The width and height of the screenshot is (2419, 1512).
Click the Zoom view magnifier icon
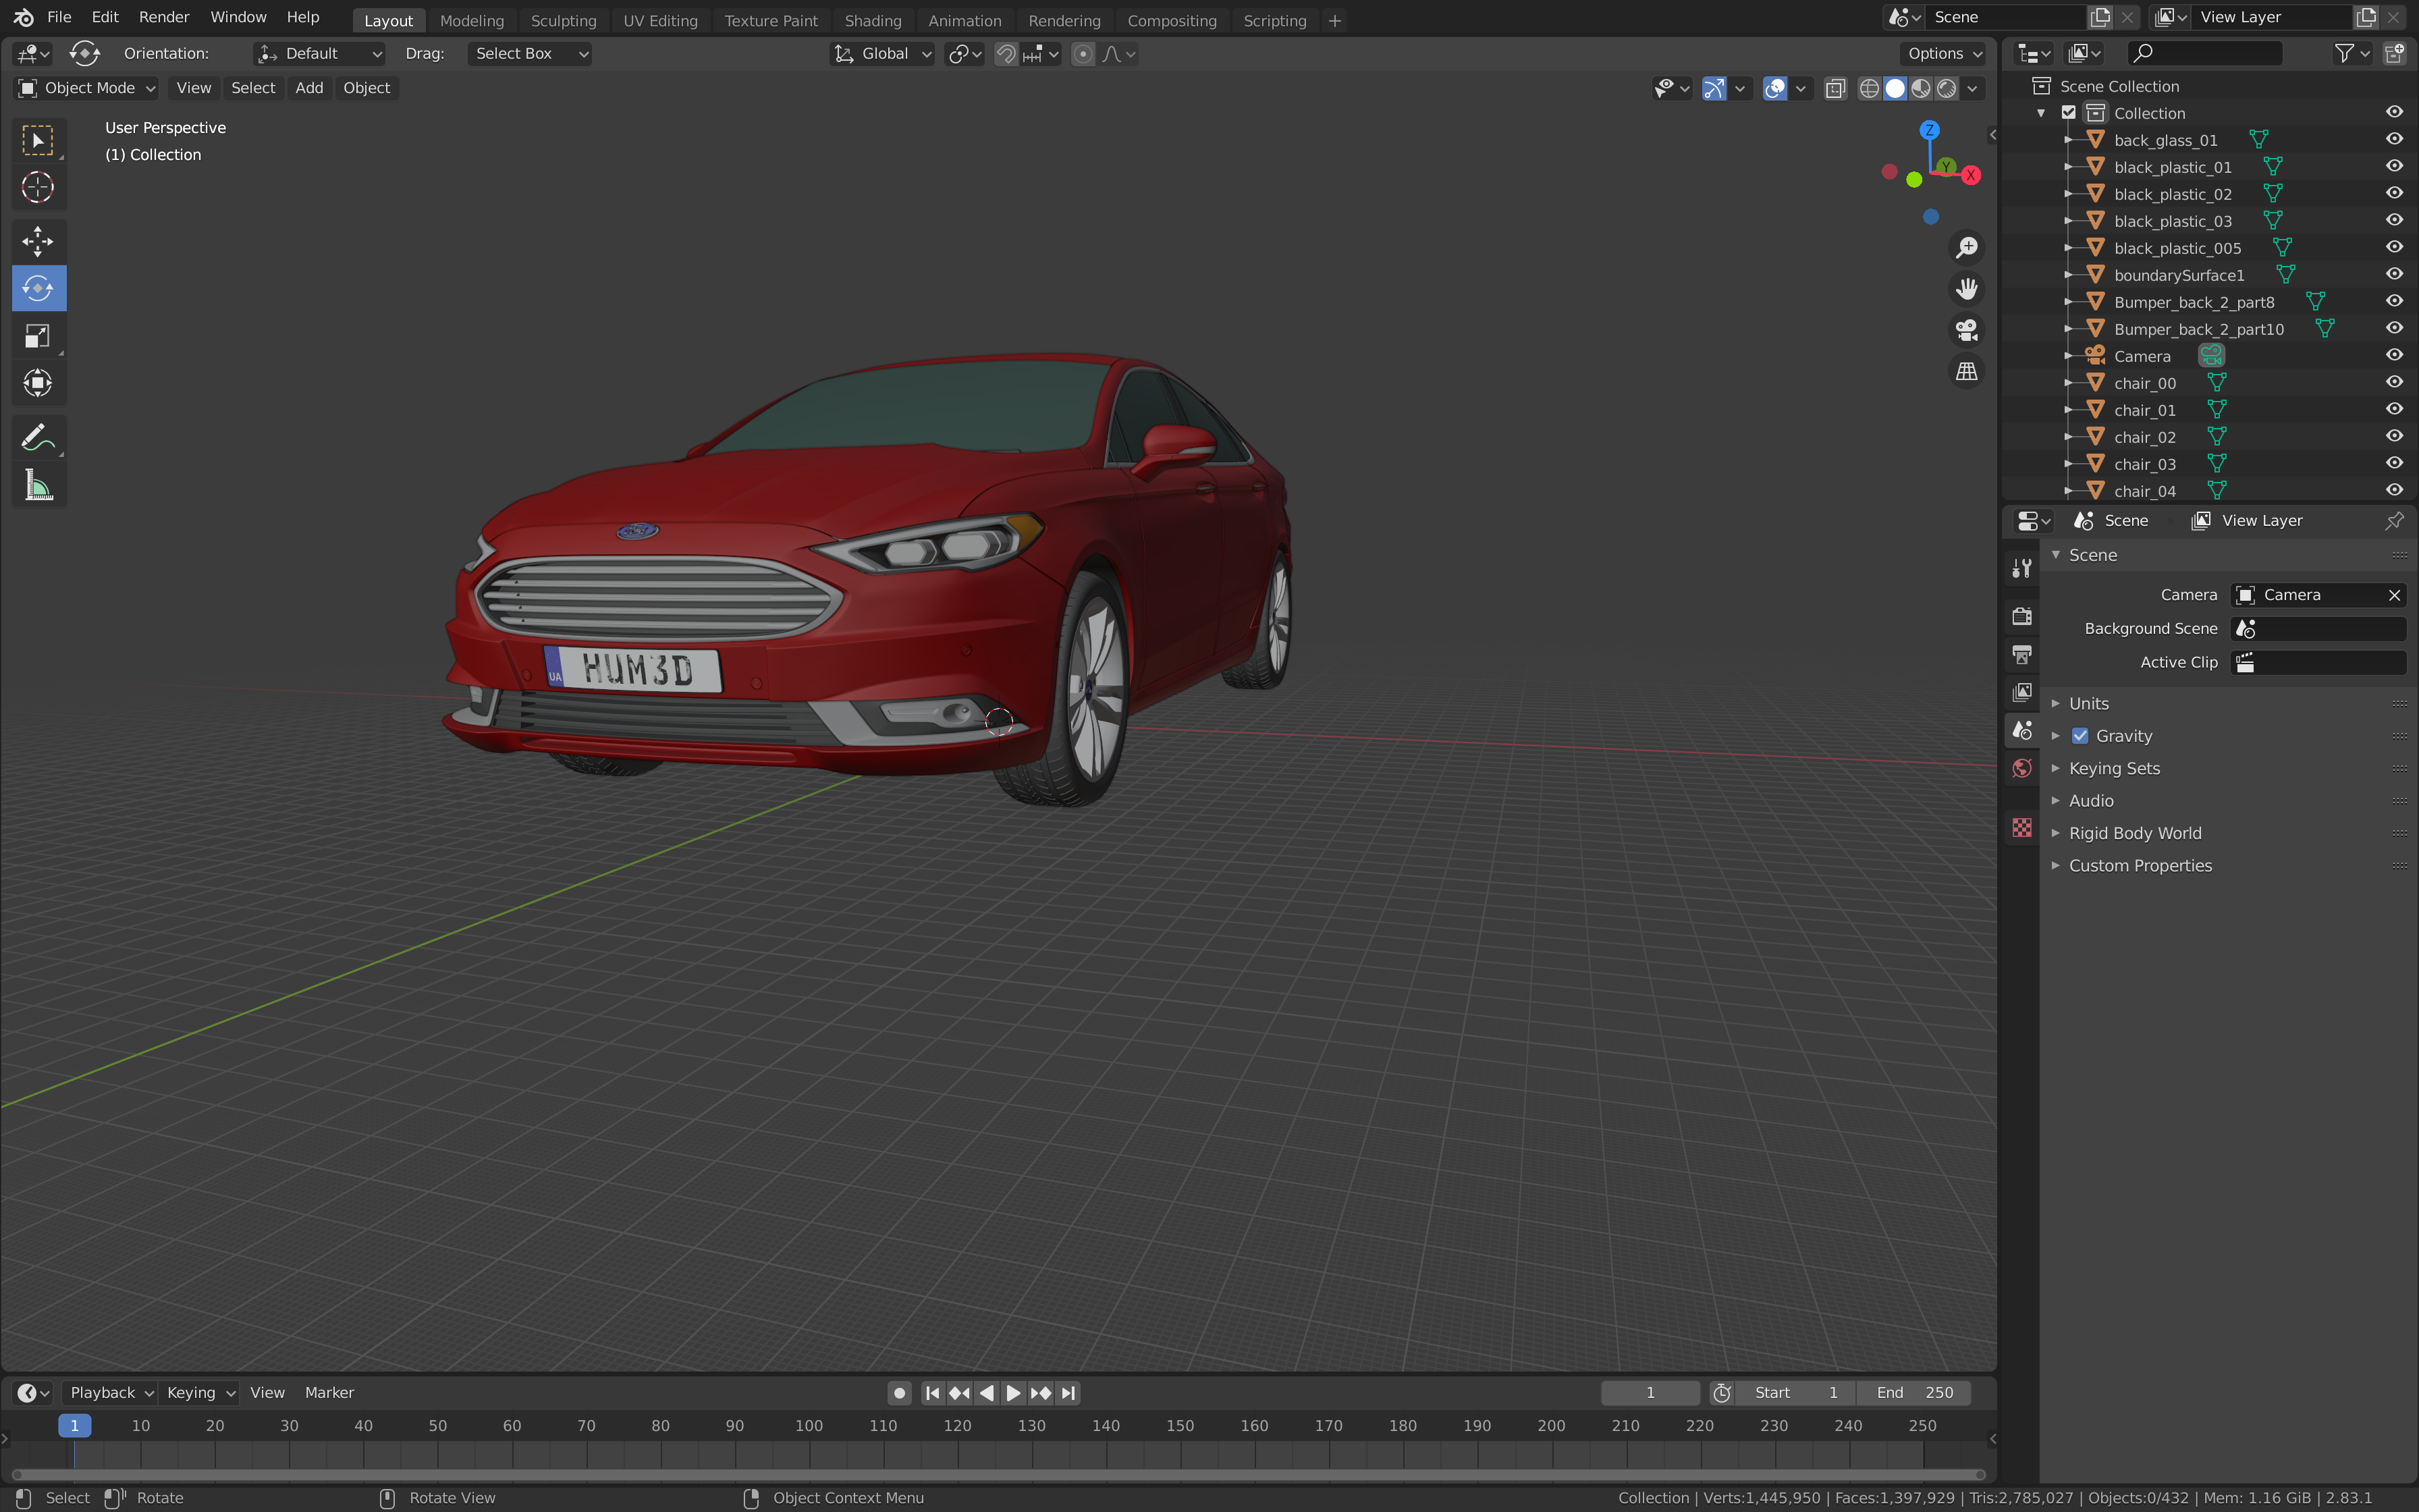click(1966, 247)
